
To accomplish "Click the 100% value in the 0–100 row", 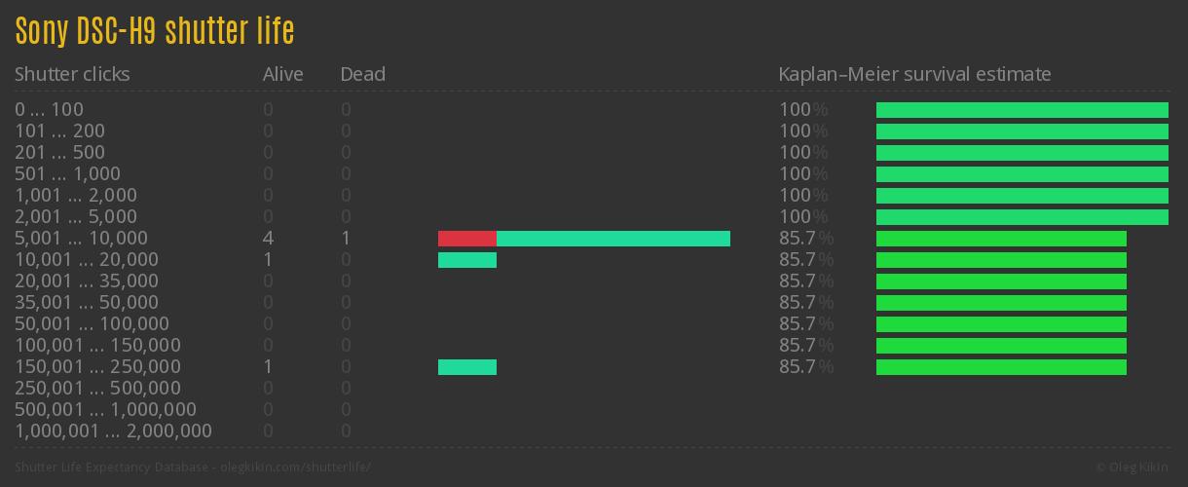I will [x=802, y=110].
